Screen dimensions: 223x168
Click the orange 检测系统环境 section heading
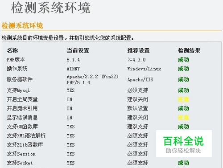tap(22, 25)
